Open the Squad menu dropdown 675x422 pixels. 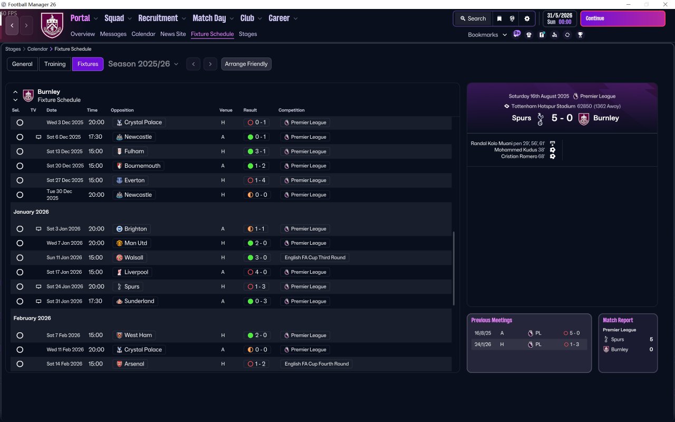tap(118, 18)
